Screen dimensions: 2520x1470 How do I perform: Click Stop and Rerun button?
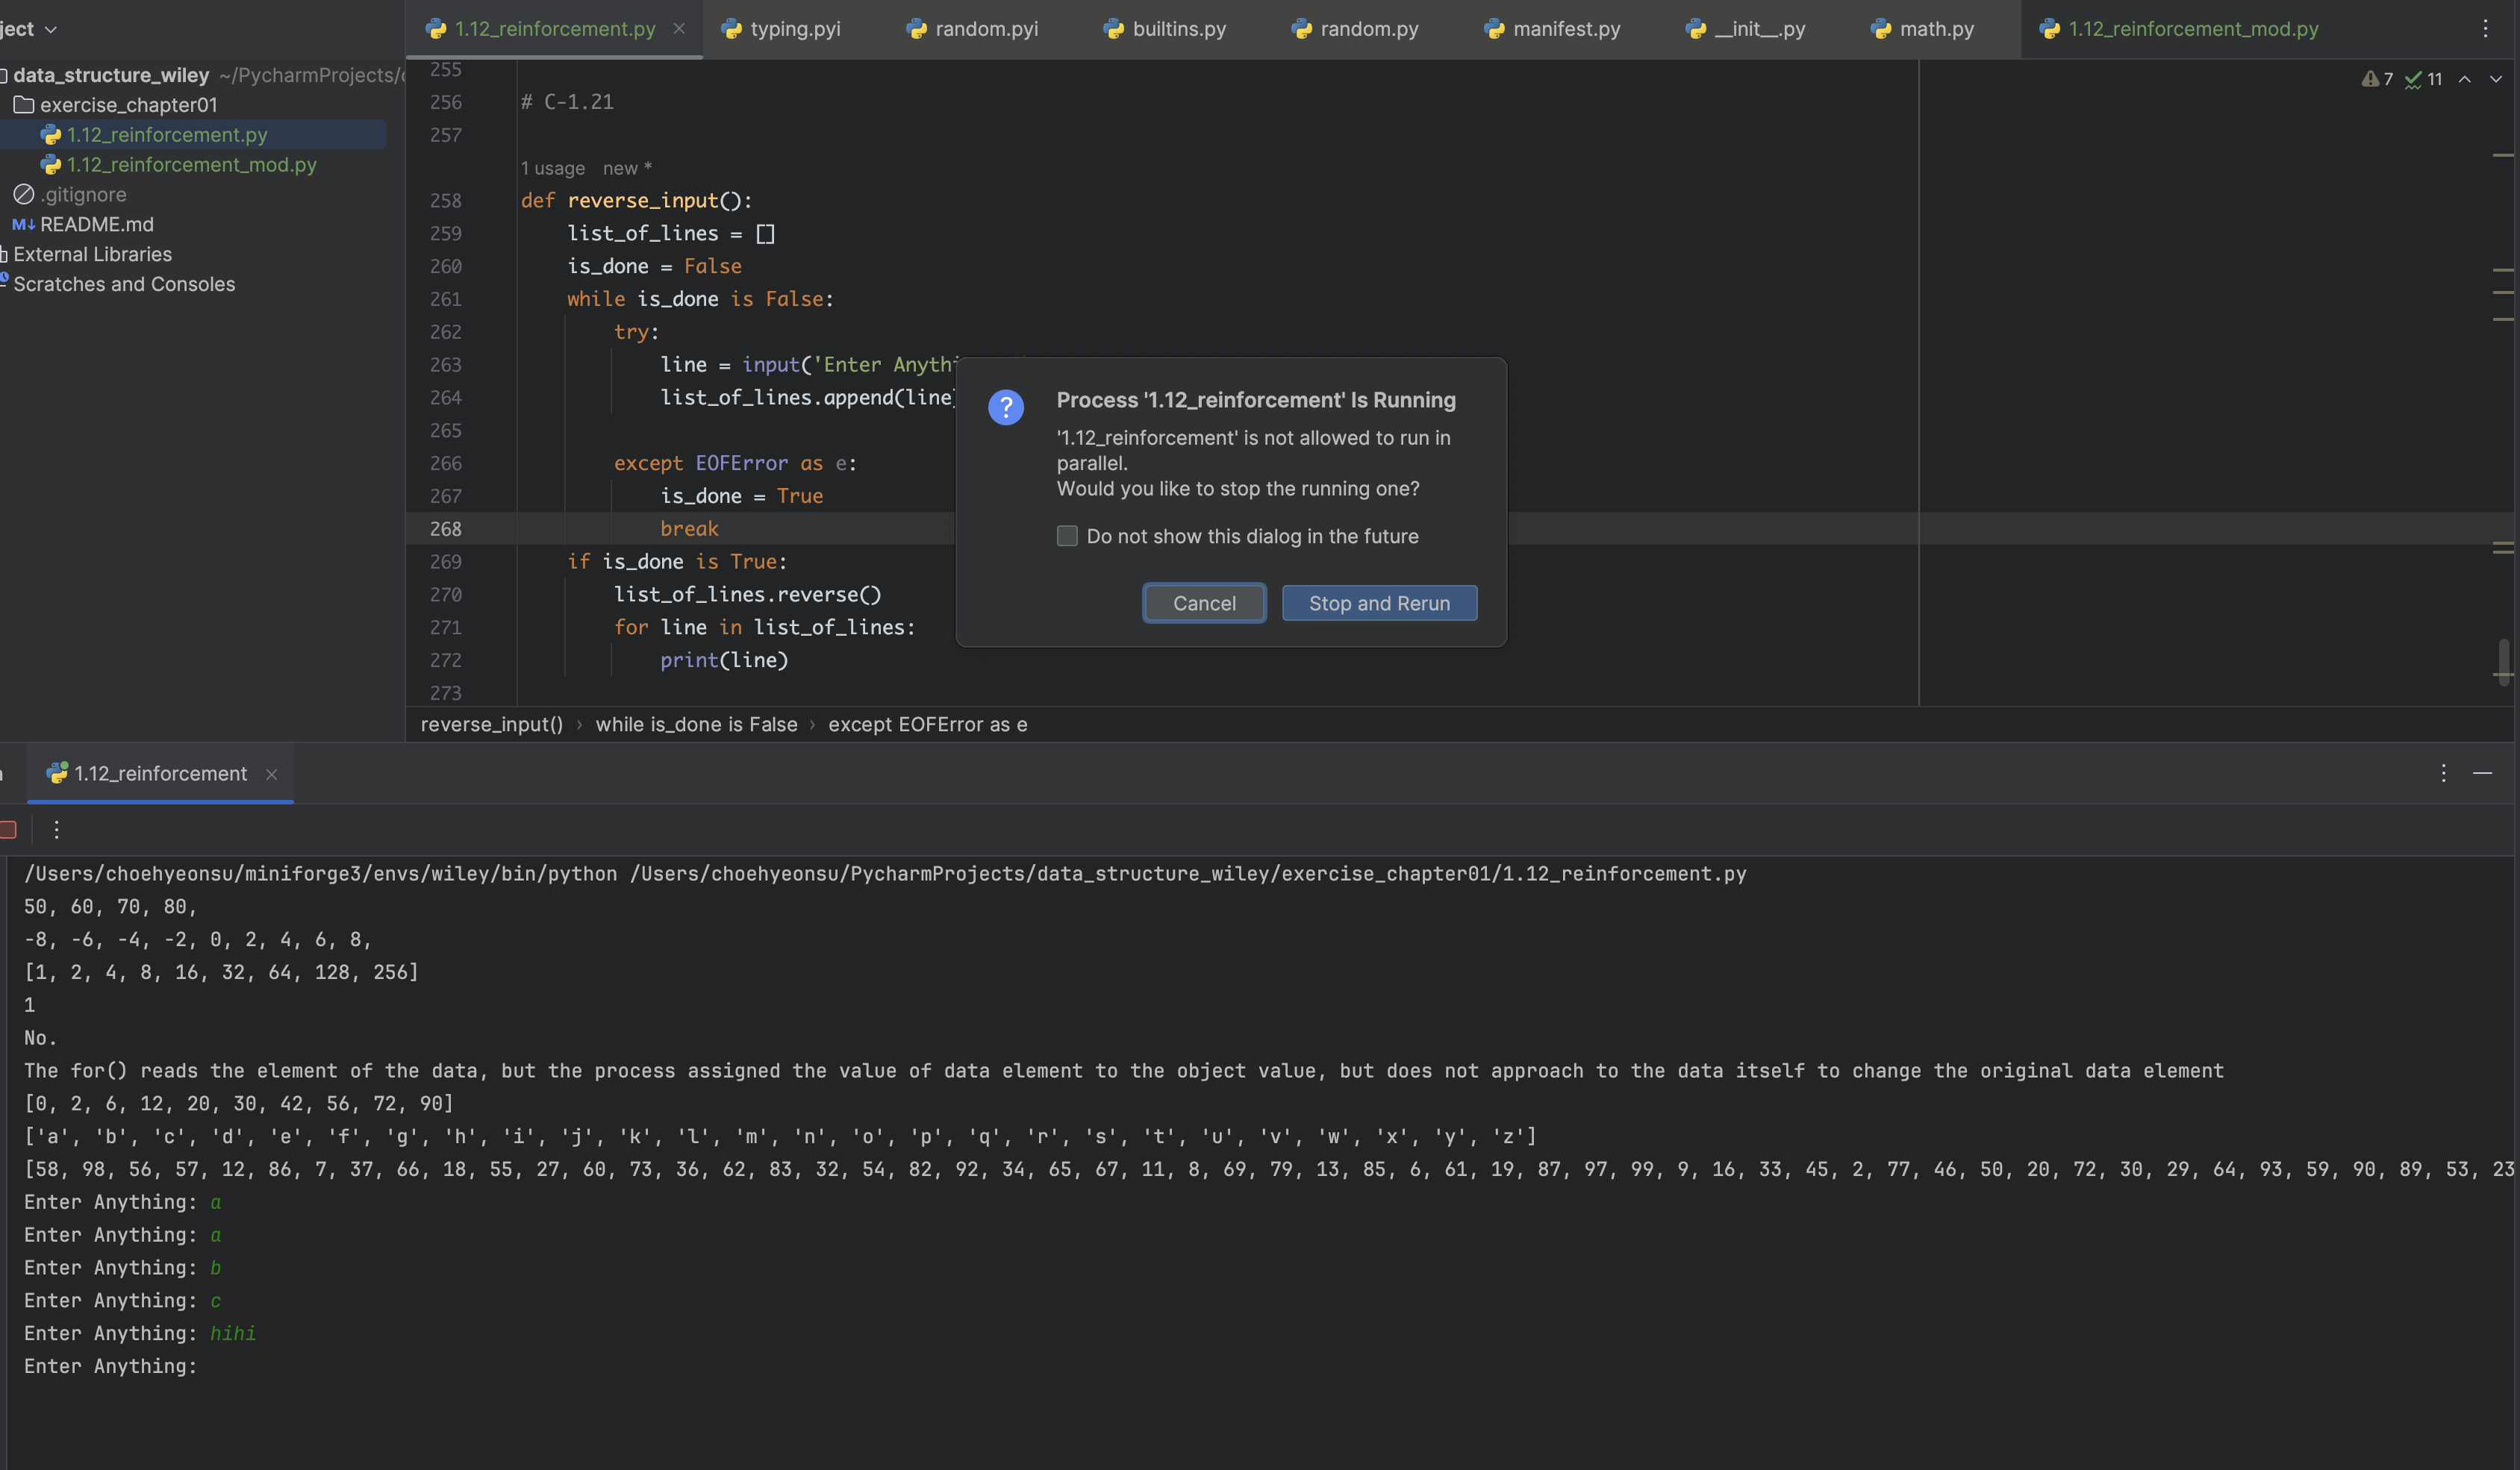coord(1379,603)
